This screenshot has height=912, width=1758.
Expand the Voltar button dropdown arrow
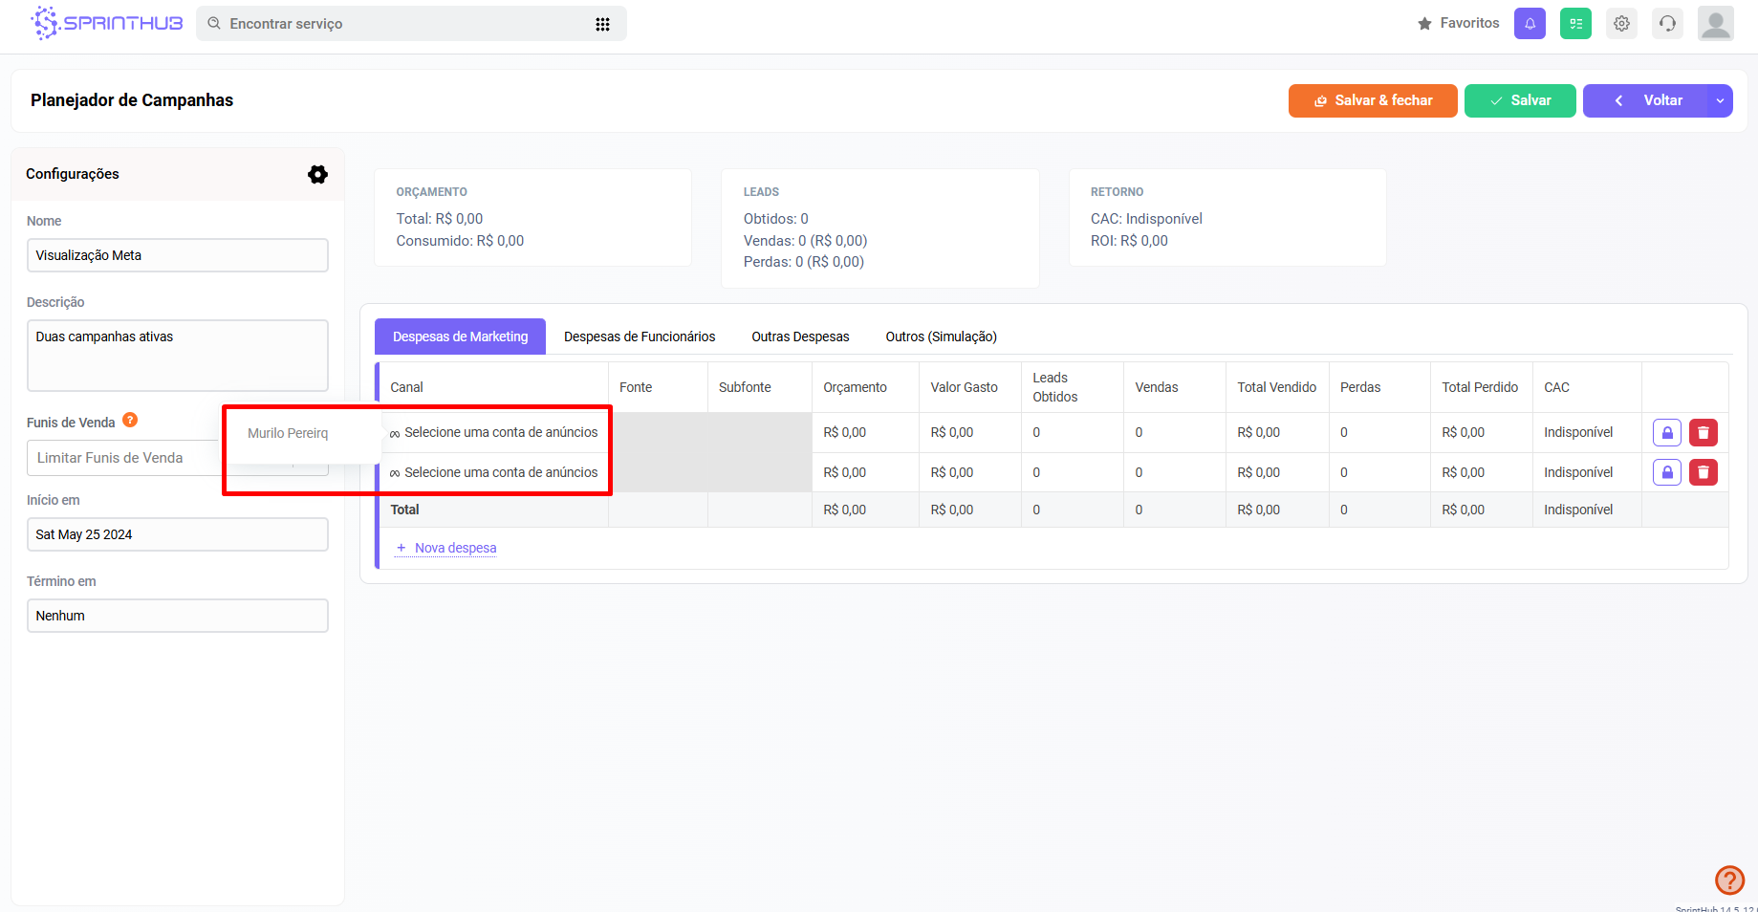coord(1720,100)
